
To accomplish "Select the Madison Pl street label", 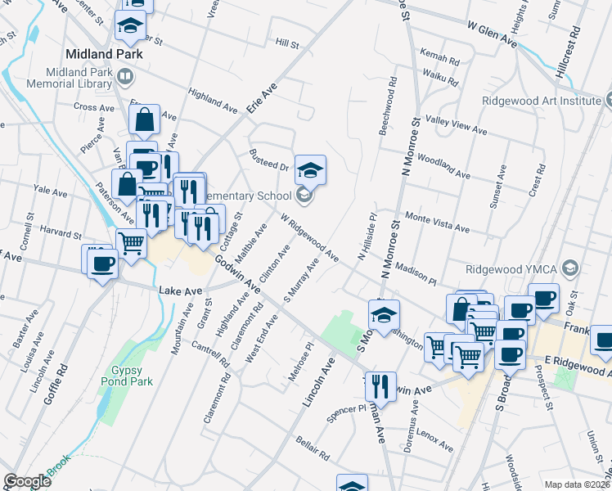I will [x=416, y=274].
